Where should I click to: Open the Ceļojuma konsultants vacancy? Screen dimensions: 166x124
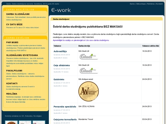pos(65,119)
